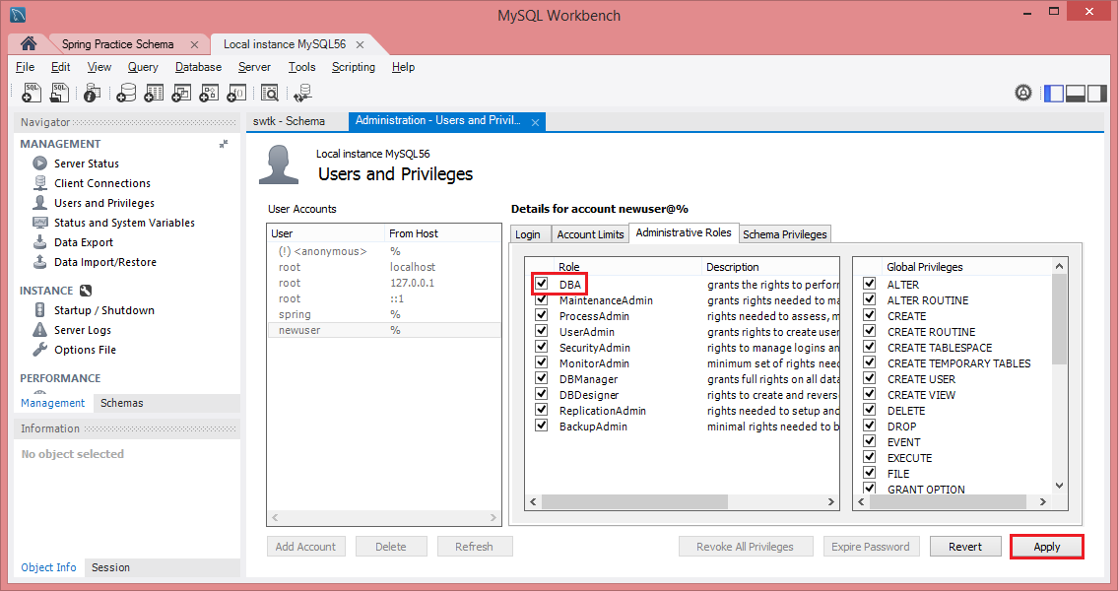This screenshot has height=591, width=1118.
Task: Switch to the Schema Privileges tab
Action: tap(784, 233)
